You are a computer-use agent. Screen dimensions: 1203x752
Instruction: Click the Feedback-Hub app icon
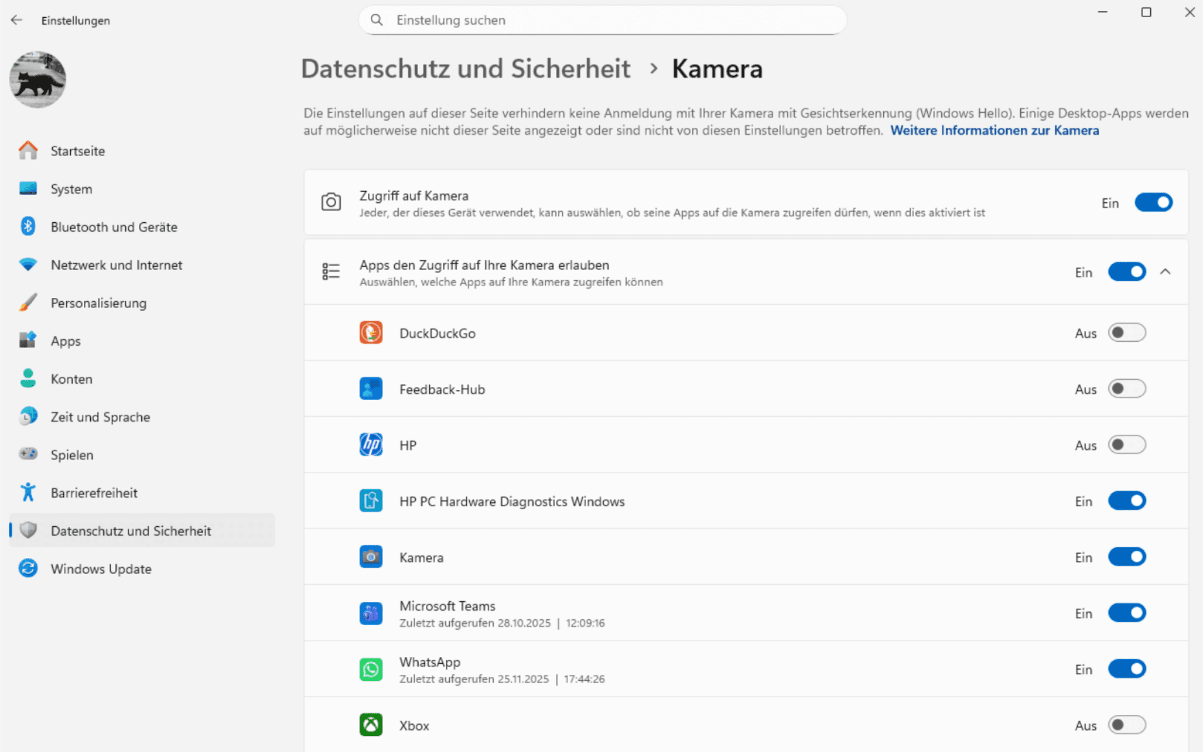(x=371, y=389)
